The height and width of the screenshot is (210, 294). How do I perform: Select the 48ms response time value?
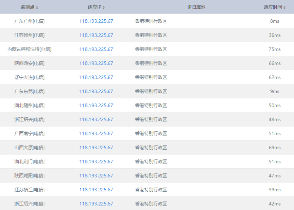tap(275, 119)
